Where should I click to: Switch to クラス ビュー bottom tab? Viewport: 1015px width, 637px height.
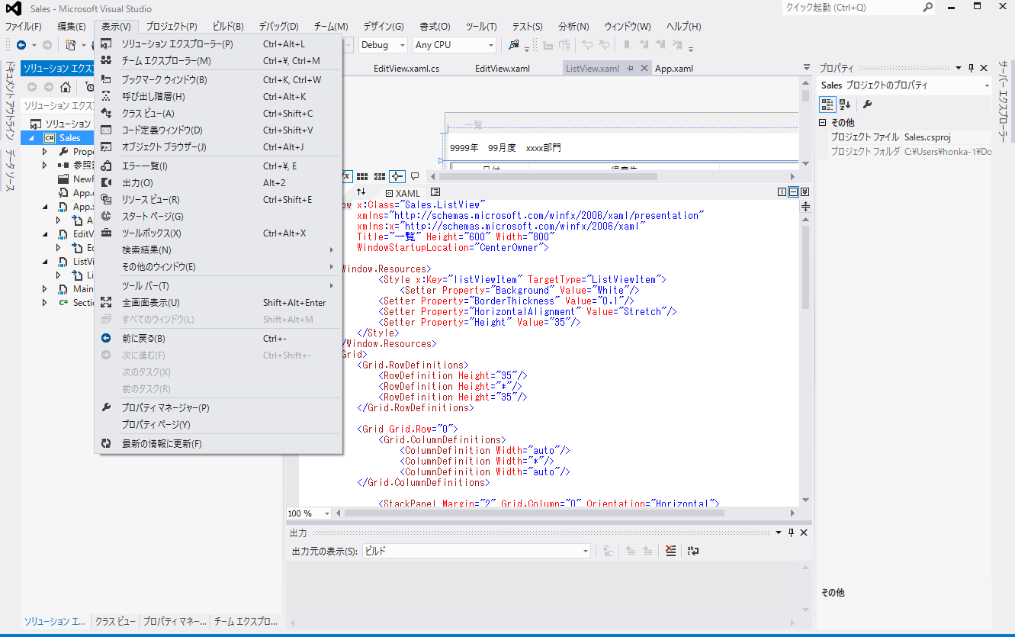point(115,622)
